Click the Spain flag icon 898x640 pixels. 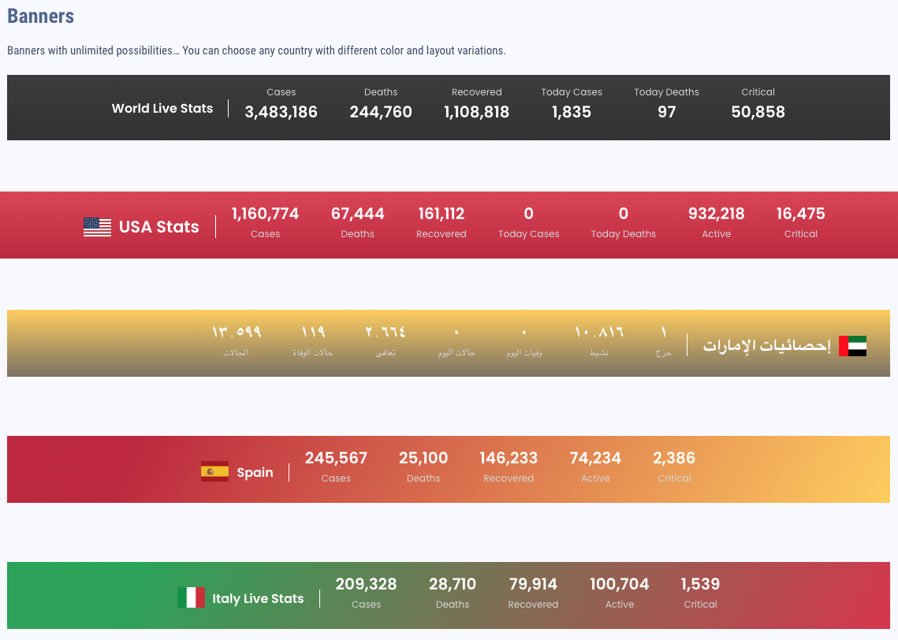click(x=214, y=472)
